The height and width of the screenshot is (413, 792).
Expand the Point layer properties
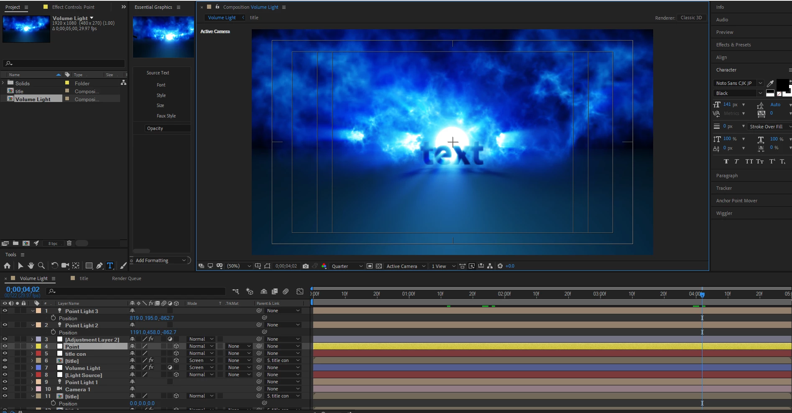tap(32, 347)
